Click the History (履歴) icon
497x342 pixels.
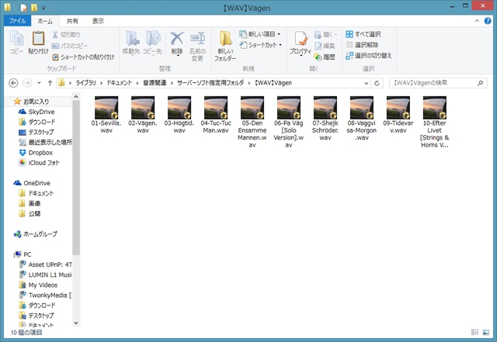[325, 57]
